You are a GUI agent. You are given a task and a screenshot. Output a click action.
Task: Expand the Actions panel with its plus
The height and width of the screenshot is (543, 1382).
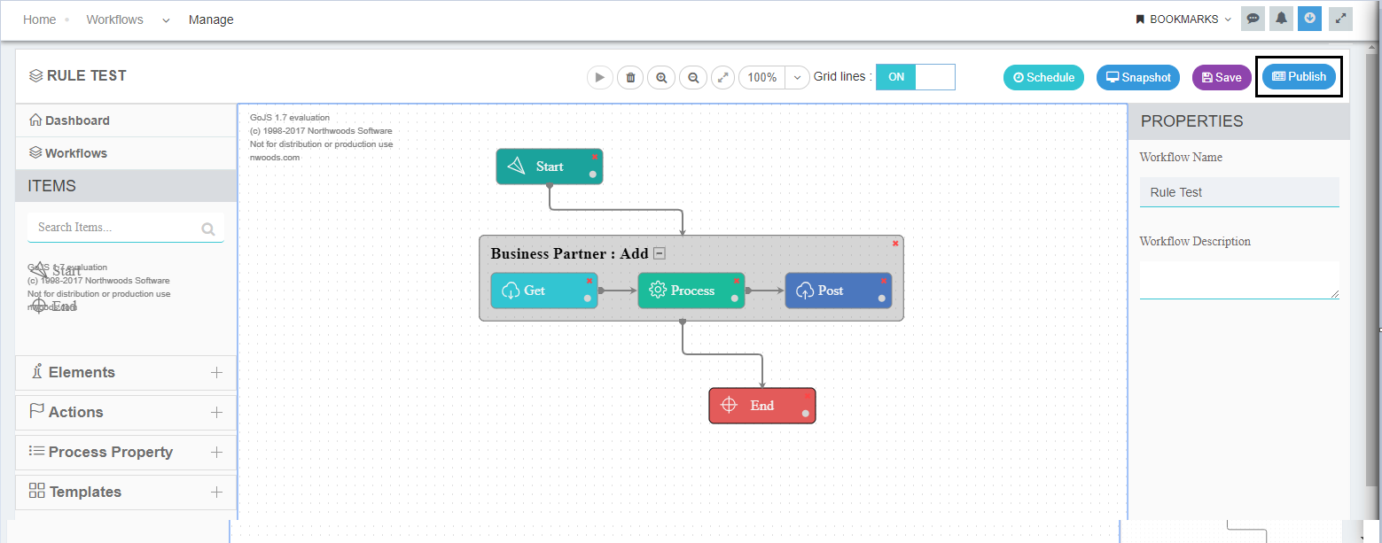[x=215, y=411]
